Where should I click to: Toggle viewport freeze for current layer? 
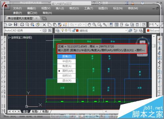point(70,30)
